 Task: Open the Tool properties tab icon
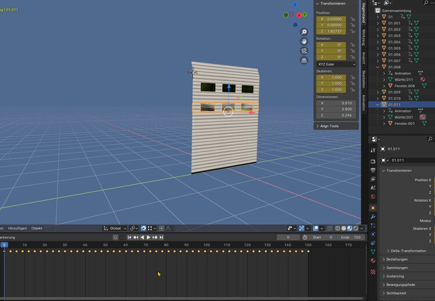coord(373,150)
